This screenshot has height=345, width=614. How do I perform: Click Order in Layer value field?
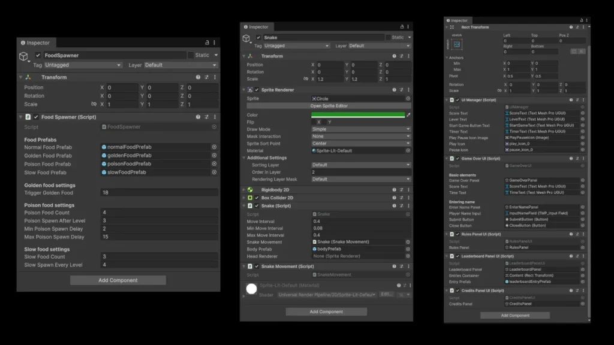[x=361, y=172]
